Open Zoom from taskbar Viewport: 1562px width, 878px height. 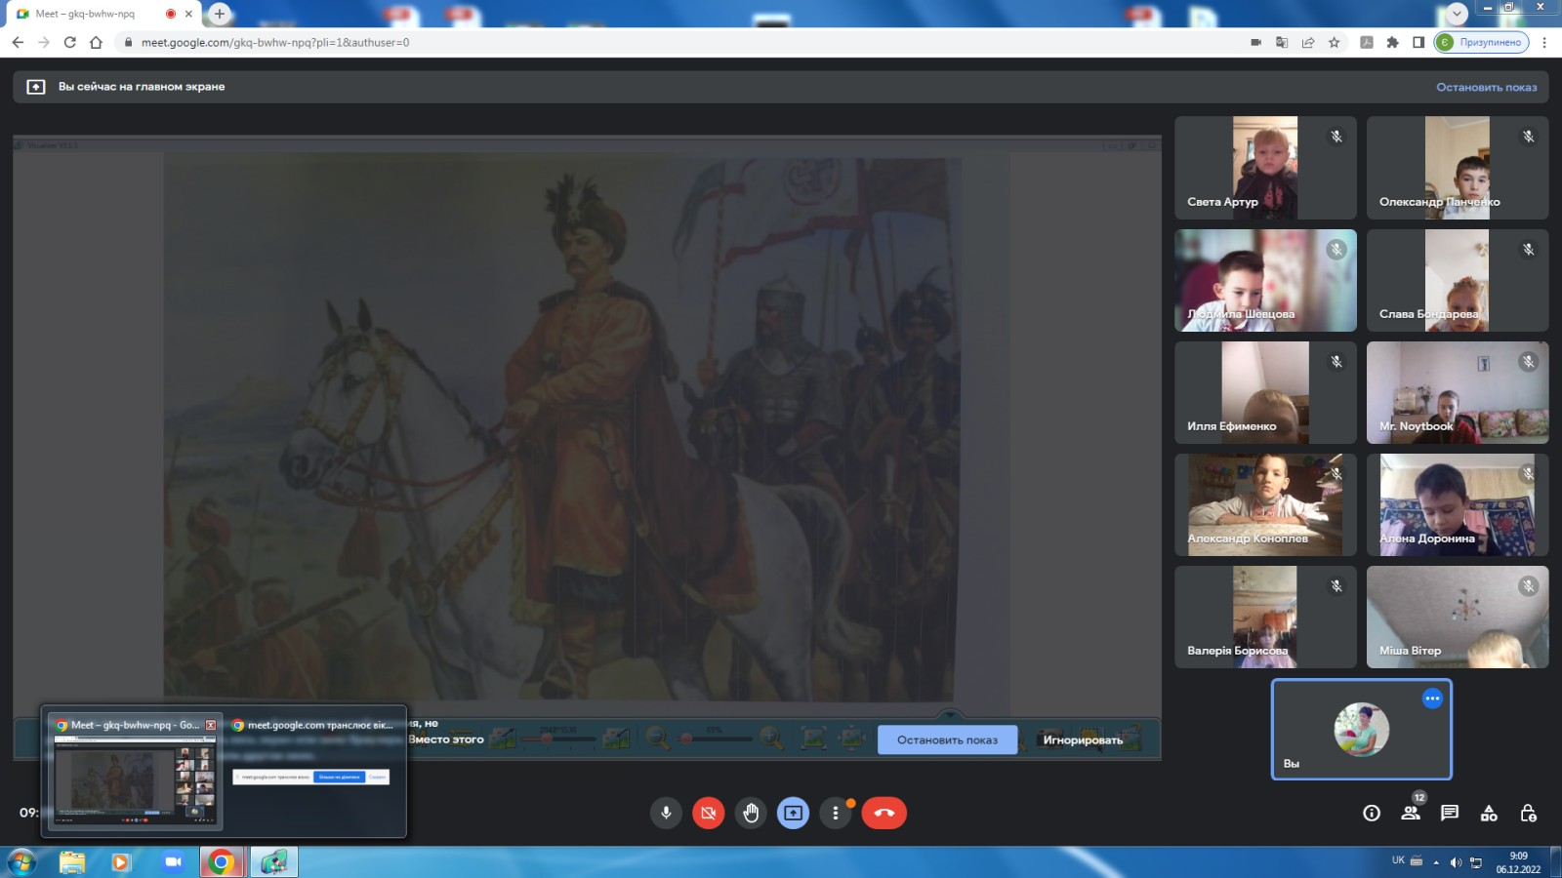[x=173, y=862]
